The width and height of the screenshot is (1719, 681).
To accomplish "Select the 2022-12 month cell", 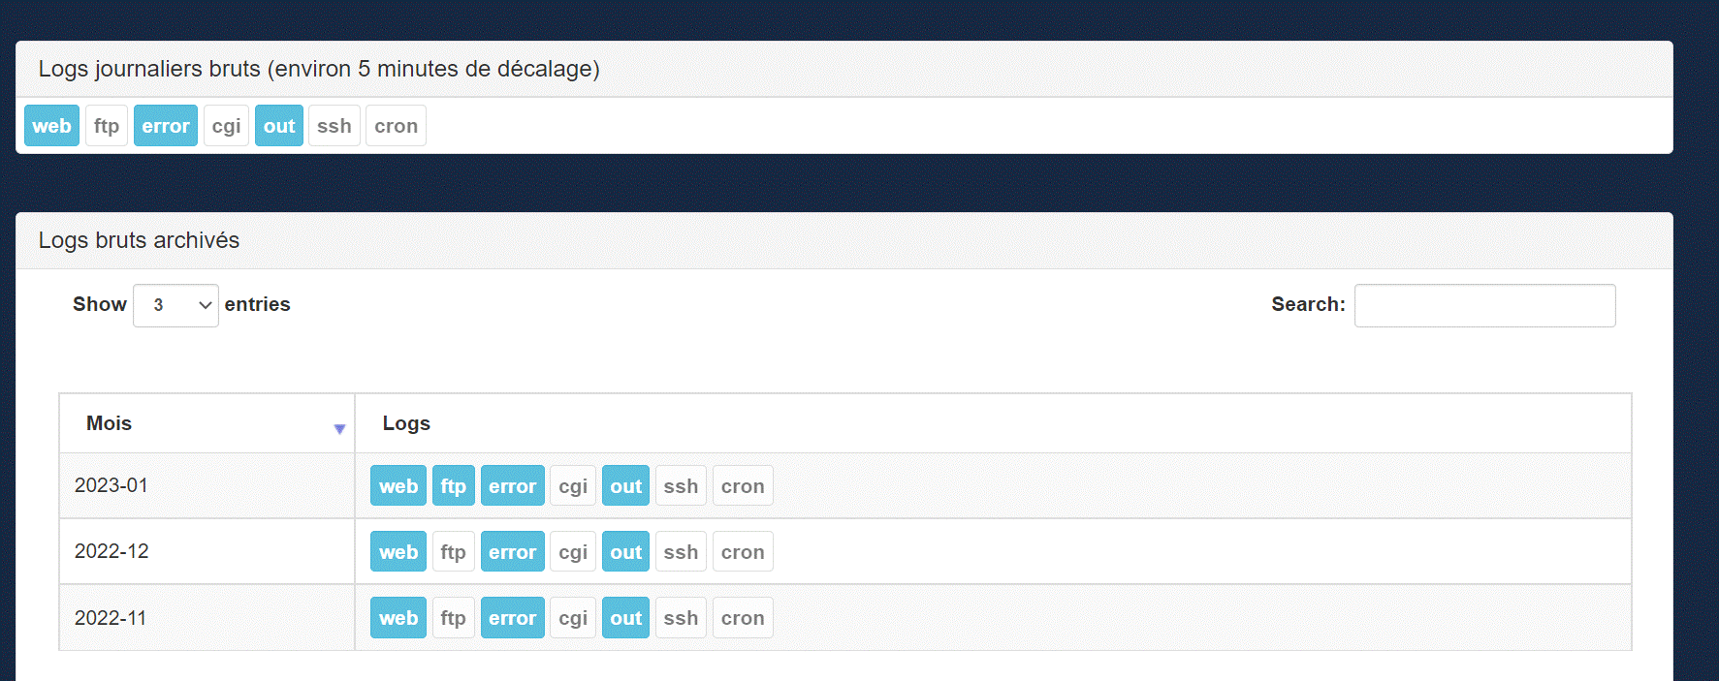I will [x=207, y=551].
